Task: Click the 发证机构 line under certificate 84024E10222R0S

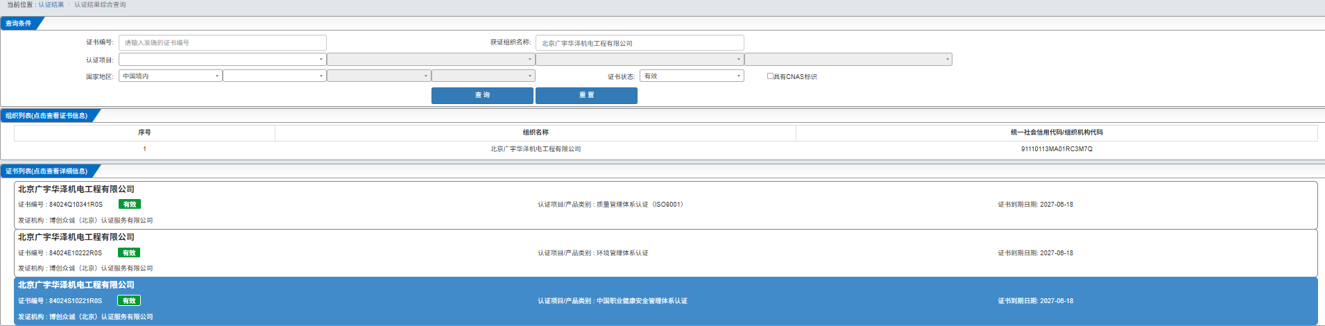Action: click(85, 268)
